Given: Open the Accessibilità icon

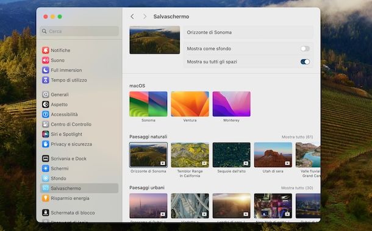Looking at the screenshot, I should click(46, 115).
